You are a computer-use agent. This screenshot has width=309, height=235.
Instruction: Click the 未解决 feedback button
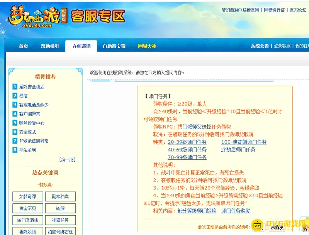277,228
